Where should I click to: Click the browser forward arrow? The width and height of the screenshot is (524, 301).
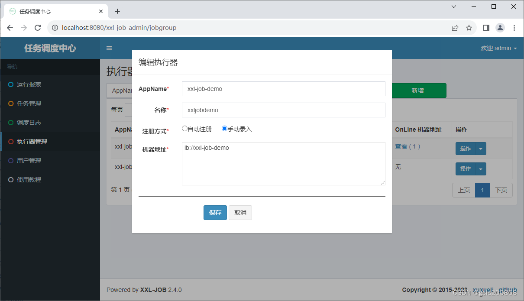tap(24, 28)
